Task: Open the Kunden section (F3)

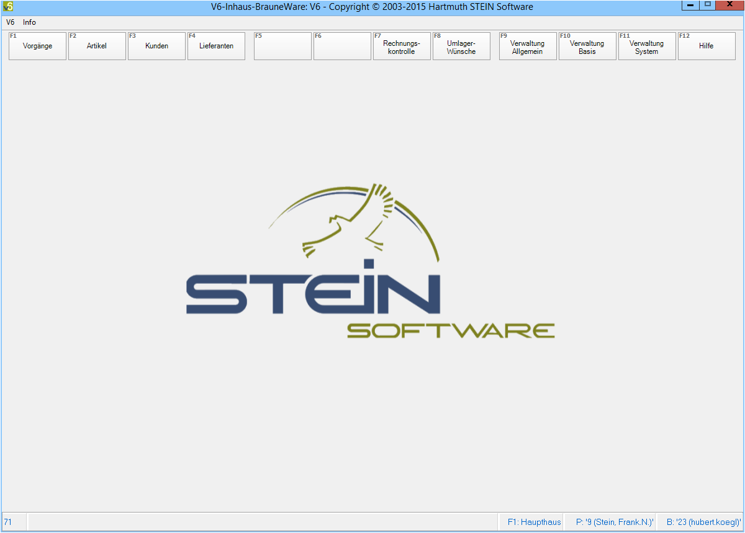Action: pyautogui.click(x=156, y=46)
